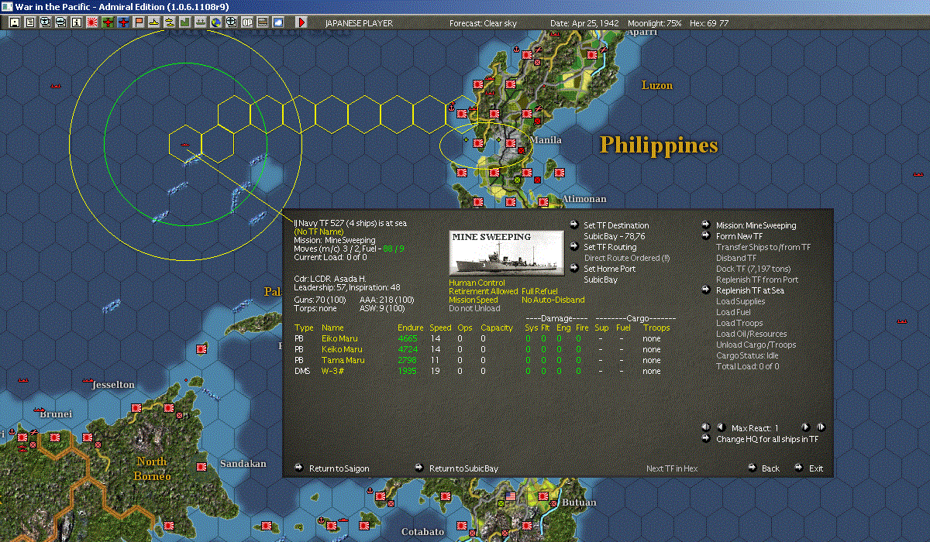This screenshot has width=930, height=542.
Task: Toggle Retirement Allowed setting
Action: pyautogui.click(x=483, y=291)
